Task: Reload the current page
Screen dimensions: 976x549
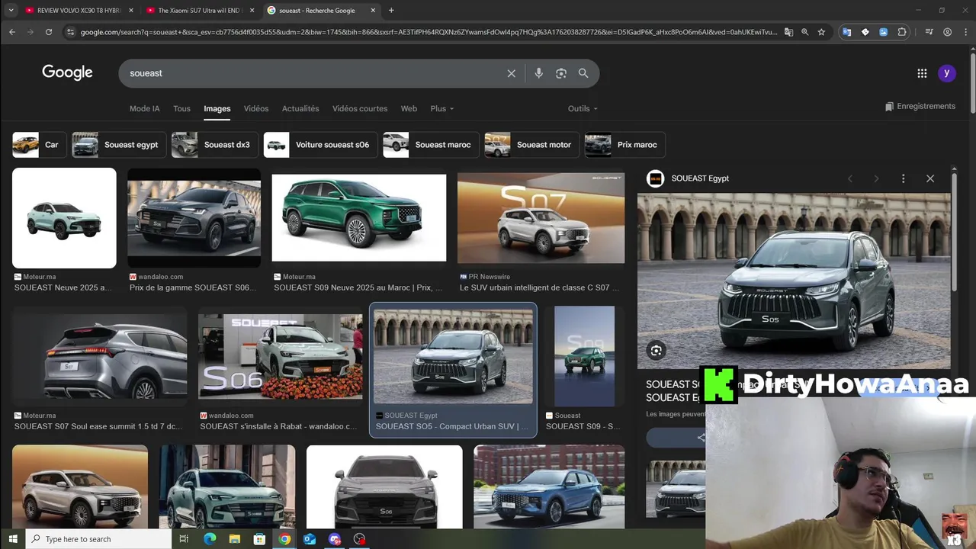Action: click(49, 32)
